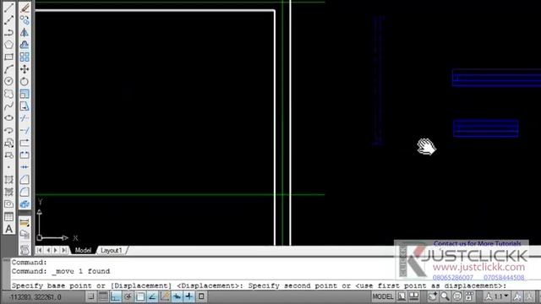Select the Construction Line tool
This screenshot has height=304, width=541.
(x=8, y=20)
